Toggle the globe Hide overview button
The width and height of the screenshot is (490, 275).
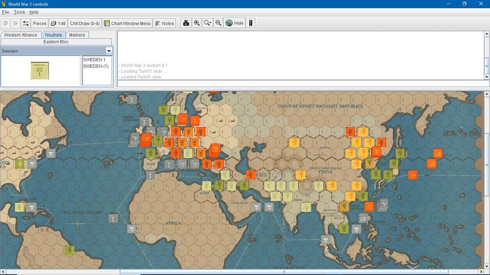point(234,23)
